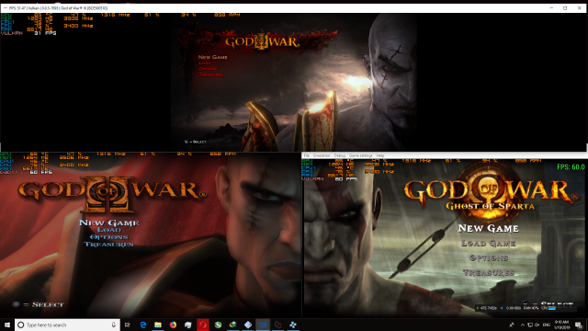Open the volume icon in system tray
The height and width of the screenshot is (331, 588).
click(x=537, y=325)
